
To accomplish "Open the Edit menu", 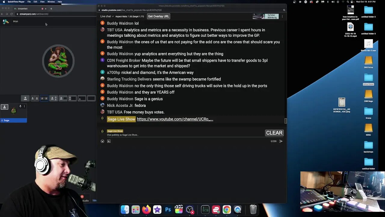I will [35, 2].
